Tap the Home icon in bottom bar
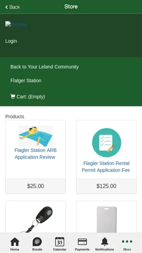This screenshot has width=142, height=253. tap(15, 242)
